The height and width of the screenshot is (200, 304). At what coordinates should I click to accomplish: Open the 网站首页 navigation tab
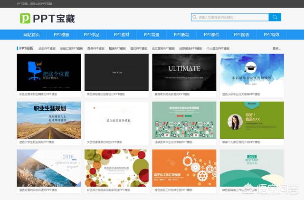31,35
